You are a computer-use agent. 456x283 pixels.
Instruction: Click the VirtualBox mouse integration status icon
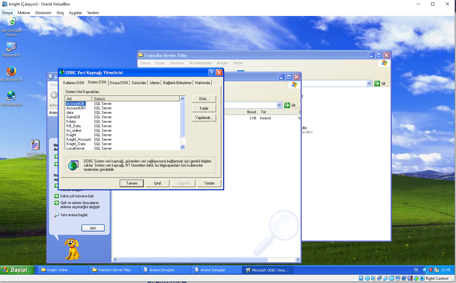click(416, 278)
